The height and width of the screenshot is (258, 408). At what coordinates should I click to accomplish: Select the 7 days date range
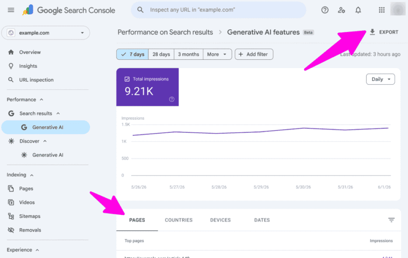click(133, 54)
